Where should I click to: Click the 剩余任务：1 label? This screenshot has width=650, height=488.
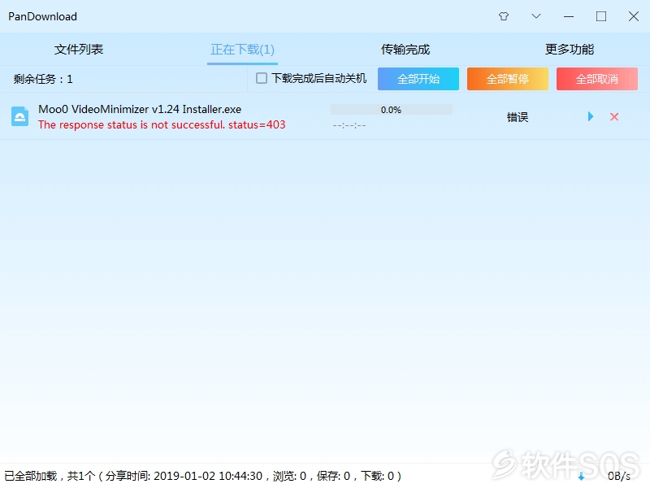click(43, 79)
